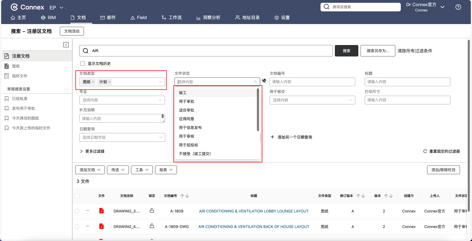
Task: Click the pin icon beside 文件状态 filter
Action: coord(264,81)
